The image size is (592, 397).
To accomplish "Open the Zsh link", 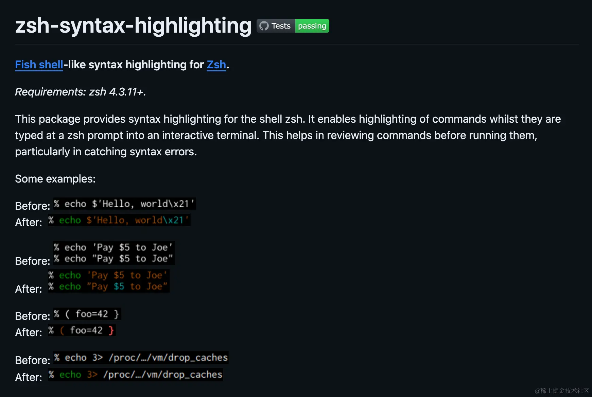I will click(x=216, y=65).
